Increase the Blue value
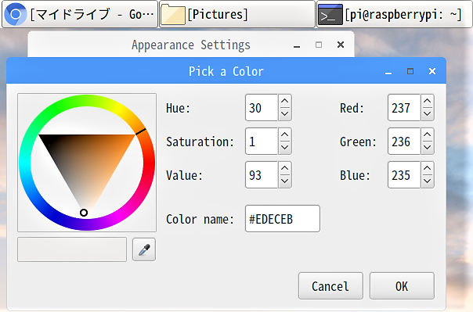 click(x=427, y=168)
